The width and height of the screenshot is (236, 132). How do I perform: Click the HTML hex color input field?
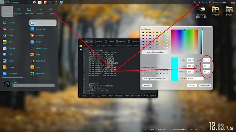pos(195,79)
